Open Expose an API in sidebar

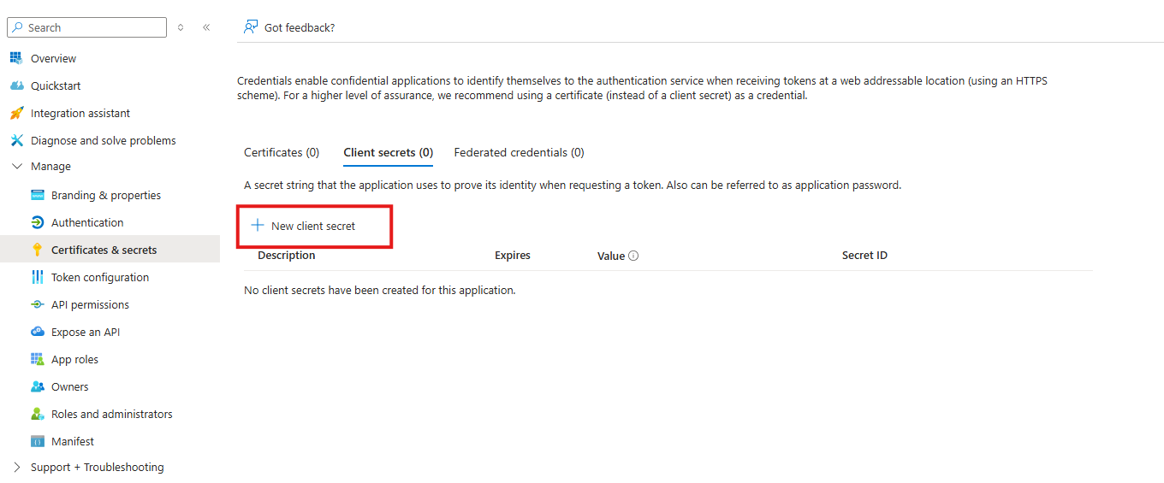[x=86, y=332]
